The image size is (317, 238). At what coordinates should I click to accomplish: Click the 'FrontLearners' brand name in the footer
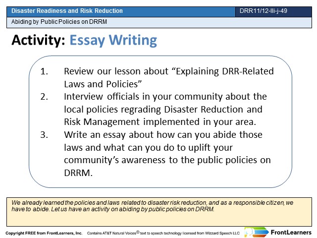coord(291,233)
